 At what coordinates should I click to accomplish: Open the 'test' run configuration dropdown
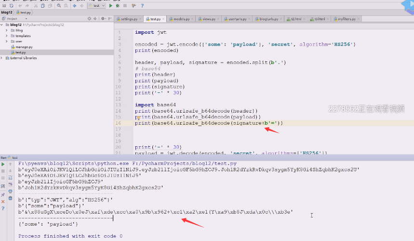(97, 5)
